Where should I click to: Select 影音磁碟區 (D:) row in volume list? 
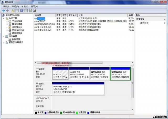[x=84, y=30]
